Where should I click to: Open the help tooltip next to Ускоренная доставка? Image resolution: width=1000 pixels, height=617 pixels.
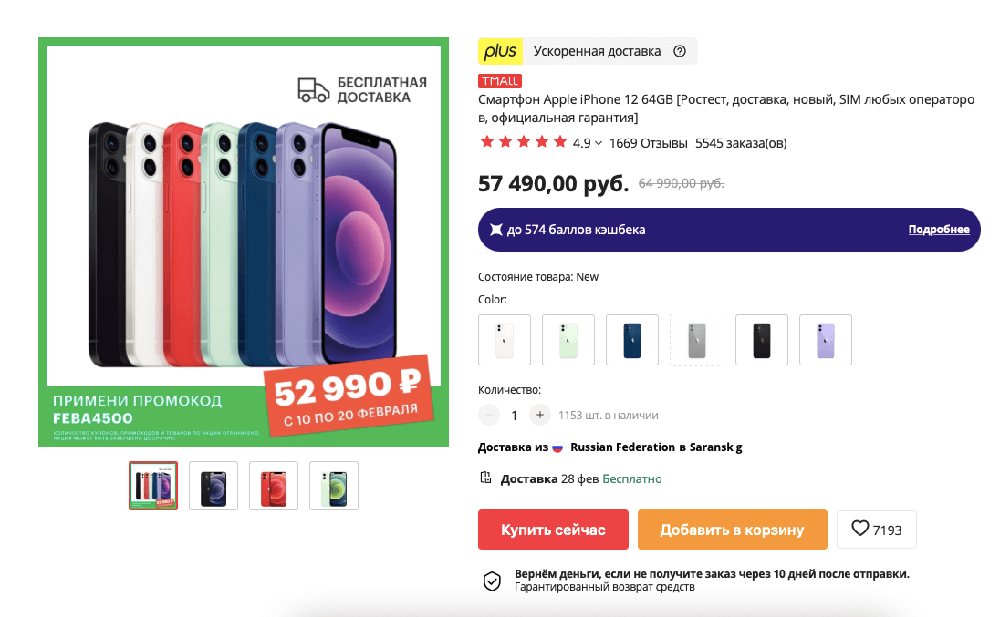click(x=679, y=51)
